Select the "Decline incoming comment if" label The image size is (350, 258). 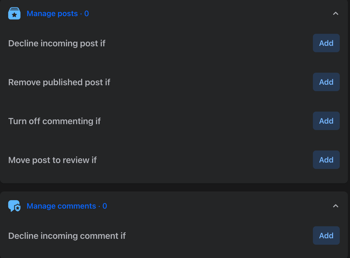(x=67, y=236)
